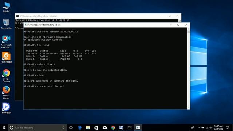Minimize the diskpart.exe window

(x=171, y=25)
